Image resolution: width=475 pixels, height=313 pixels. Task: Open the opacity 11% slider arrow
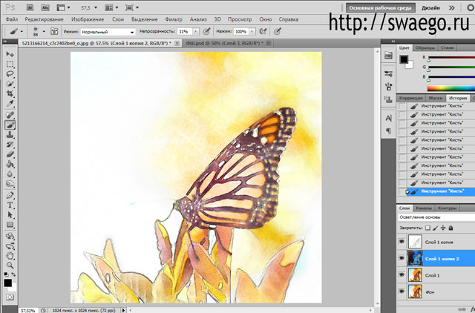coord(196,31)
